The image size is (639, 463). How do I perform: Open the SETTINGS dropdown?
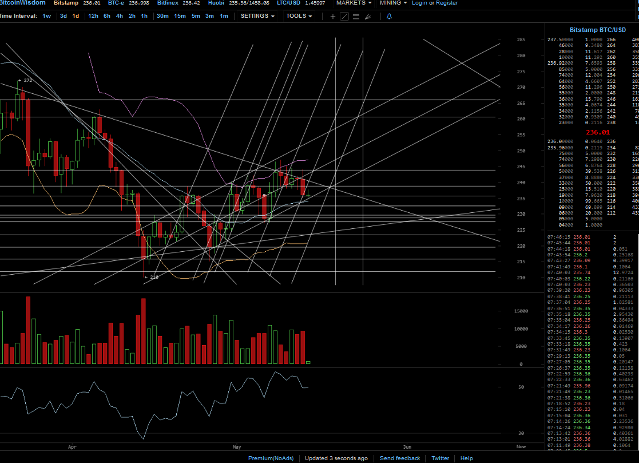click(x=257, y=16)
